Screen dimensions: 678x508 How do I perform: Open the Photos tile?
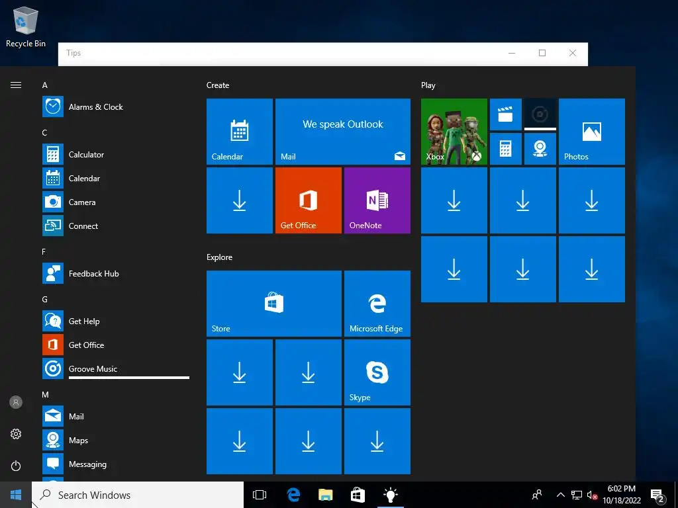(591, 132)
